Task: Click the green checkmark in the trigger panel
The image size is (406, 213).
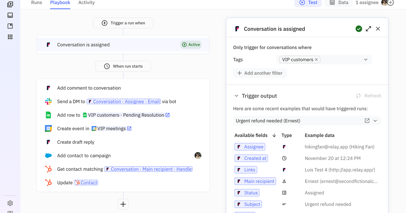Action: pyautogui.click(x=359, y=29)
